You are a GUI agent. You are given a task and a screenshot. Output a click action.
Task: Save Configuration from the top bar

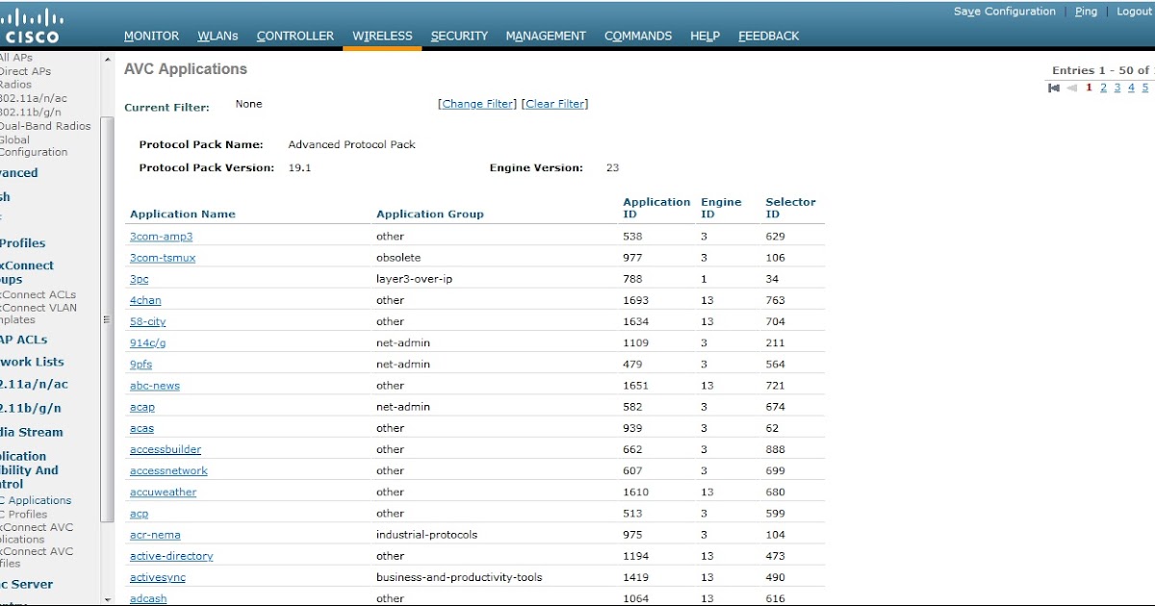(1004, 11)
